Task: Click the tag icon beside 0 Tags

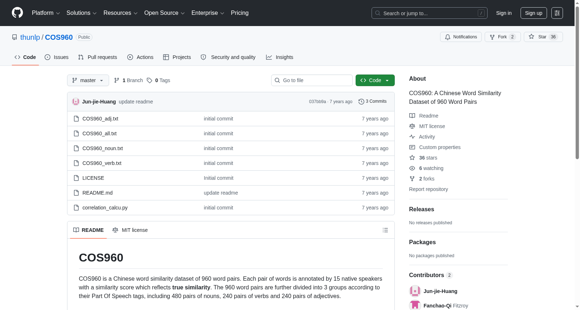Action: pos(149,80)
